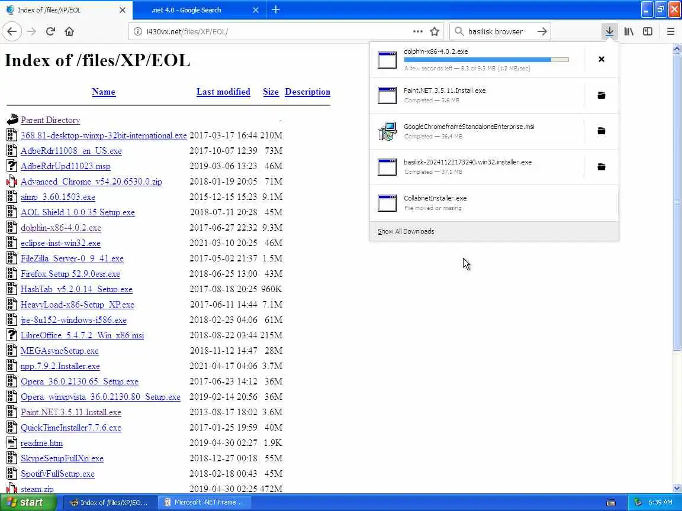This screenshot has width=682, height=511.
Task: Click the keyboard icon in system tray
Action: 611,503
